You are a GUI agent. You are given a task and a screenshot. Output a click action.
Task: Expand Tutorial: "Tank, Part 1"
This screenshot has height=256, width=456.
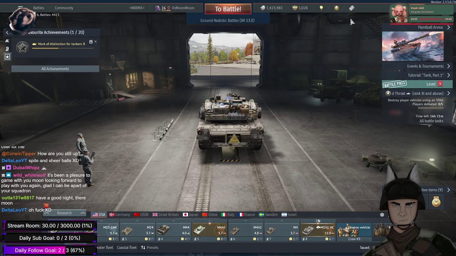[449, 75]
